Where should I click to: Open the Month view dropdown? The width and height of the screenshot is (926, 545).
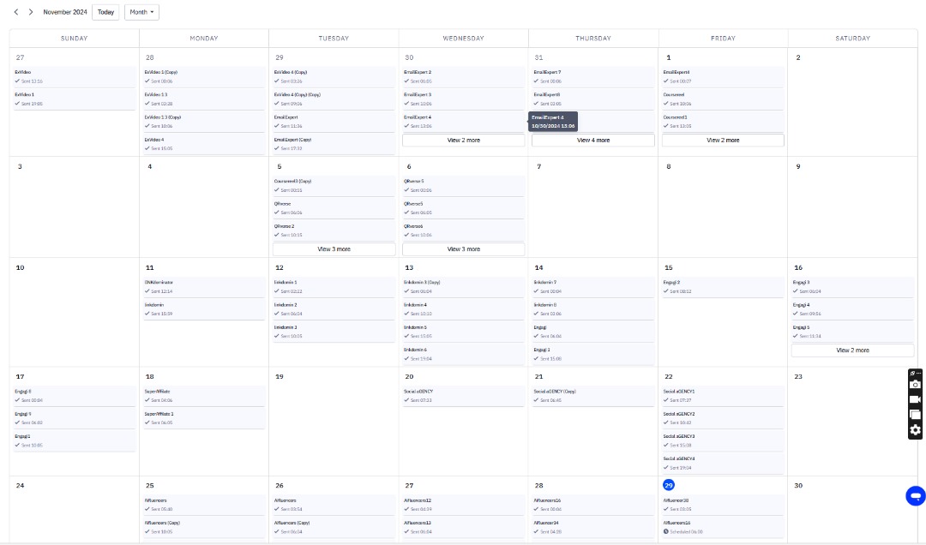[x=141, y=12]
